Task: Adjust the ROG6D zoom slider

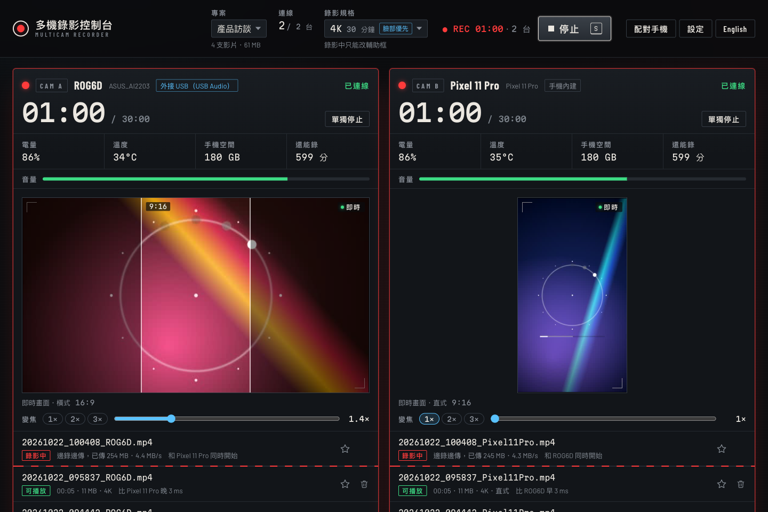Action: (x=227, y=419)
